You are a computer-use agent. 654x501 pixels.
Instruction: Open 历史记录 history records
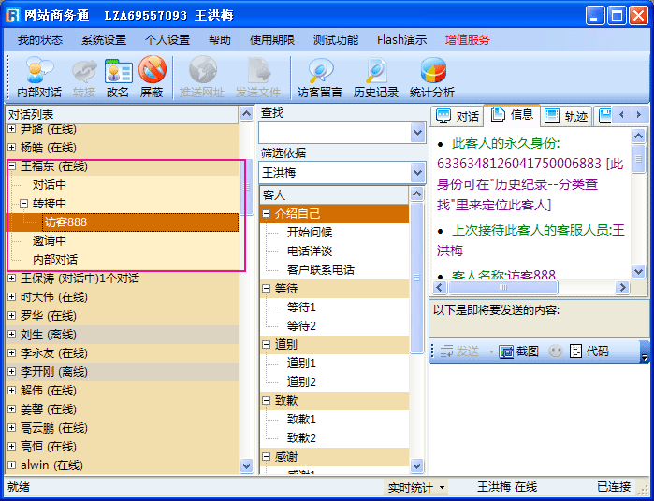coord(376,78)
